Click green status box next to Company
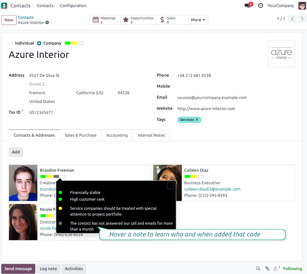307x274 pixels. tap(68, 43)
